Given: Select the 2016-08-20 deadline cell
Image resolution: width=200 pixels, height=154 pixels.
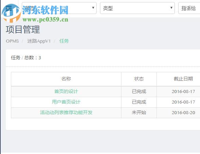Looking at the screenshot, I should pyautogui.click(x=183, y=112).
